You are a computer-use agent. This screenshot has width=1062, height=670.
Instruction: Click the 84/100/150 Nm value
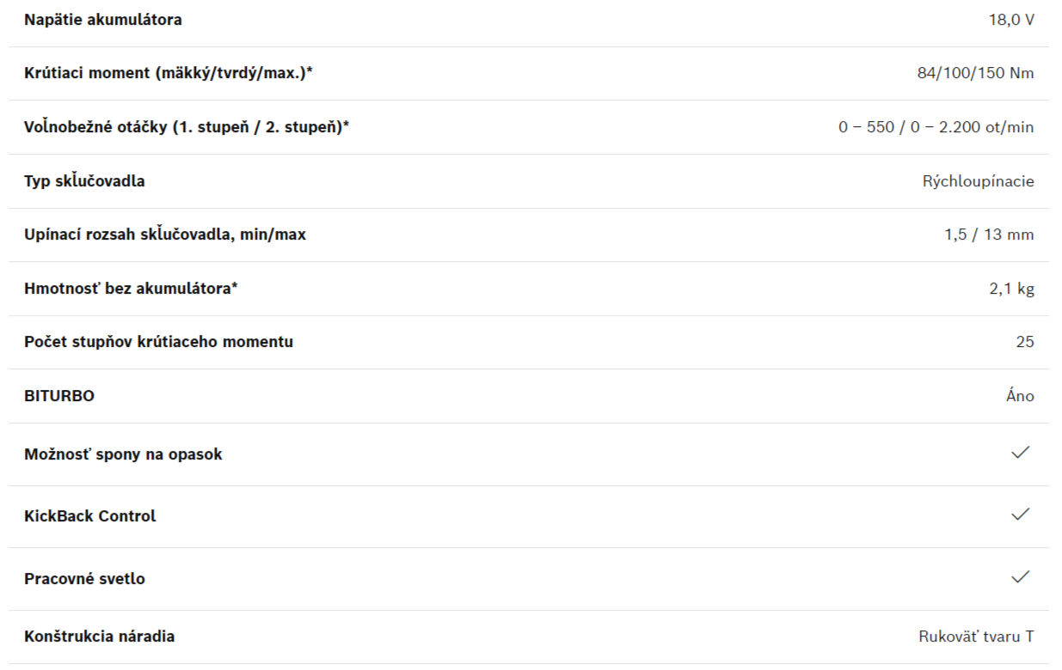(975, 73)
